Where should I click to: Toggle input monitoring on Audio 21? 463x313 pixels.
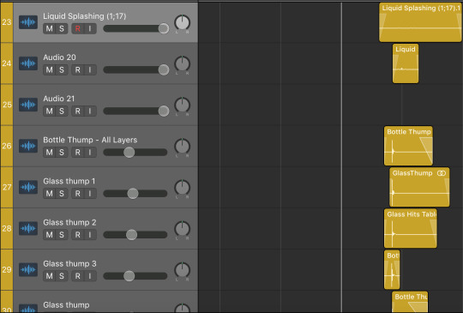90,111
